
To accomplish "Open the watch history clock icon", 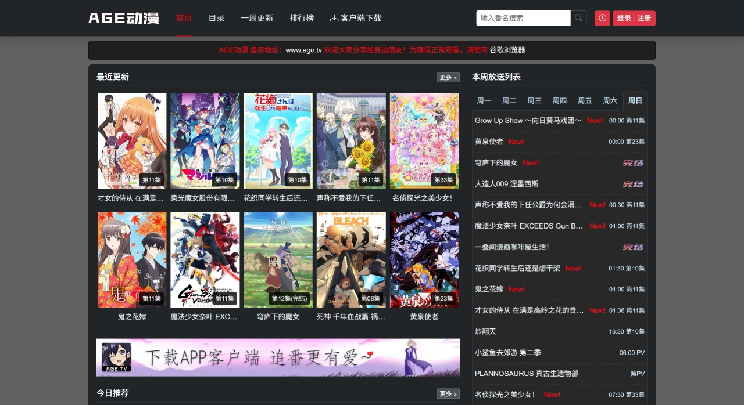I will 602,18.
